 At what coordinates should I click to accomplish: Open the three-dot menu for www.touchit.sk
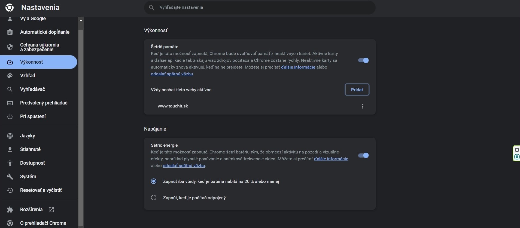click(x=363, y=106)
